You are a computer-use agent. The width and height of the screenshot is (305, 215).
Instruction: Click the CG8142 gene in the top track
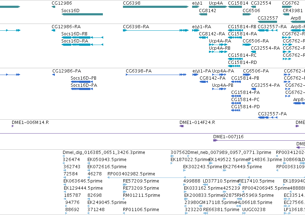coord(203,14)
